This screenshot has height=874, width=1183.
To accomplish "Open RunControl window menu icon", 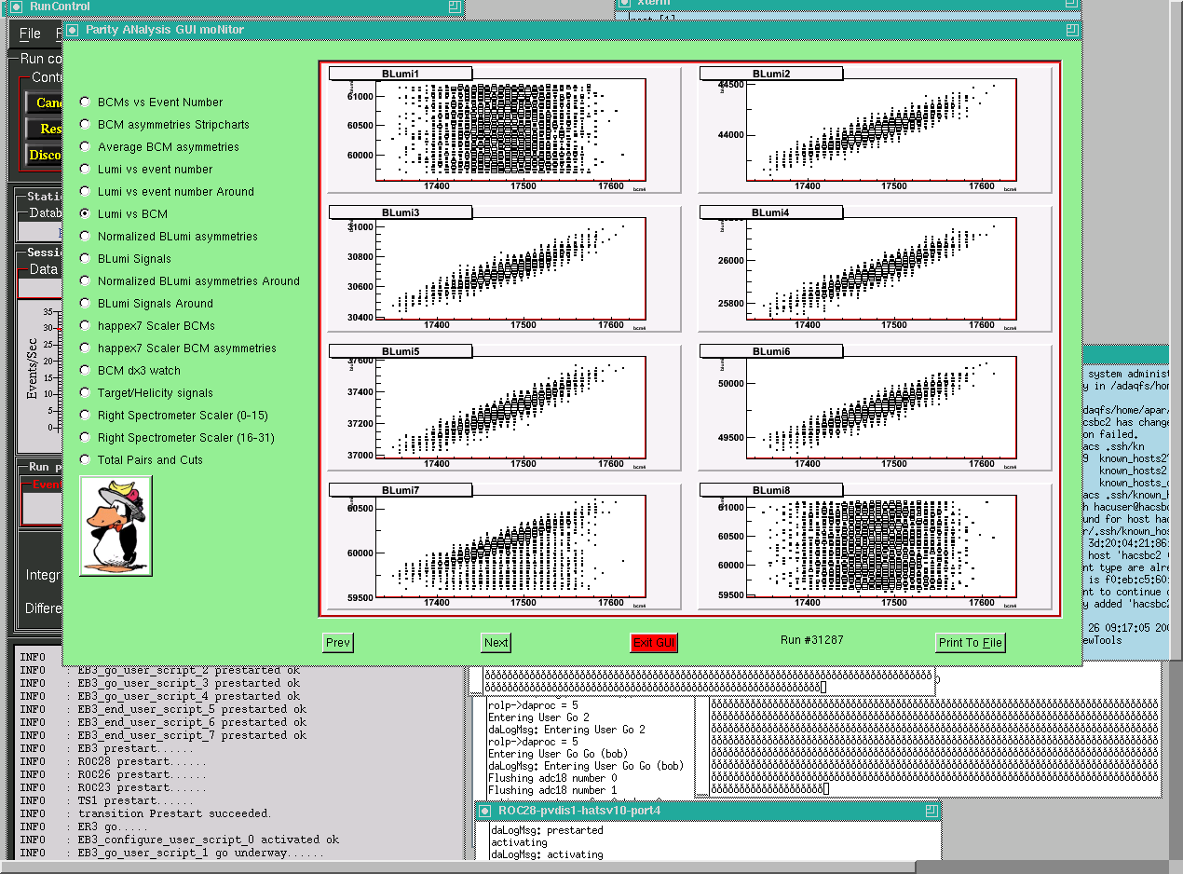I will pyautogui.click(x=16, y=7).
